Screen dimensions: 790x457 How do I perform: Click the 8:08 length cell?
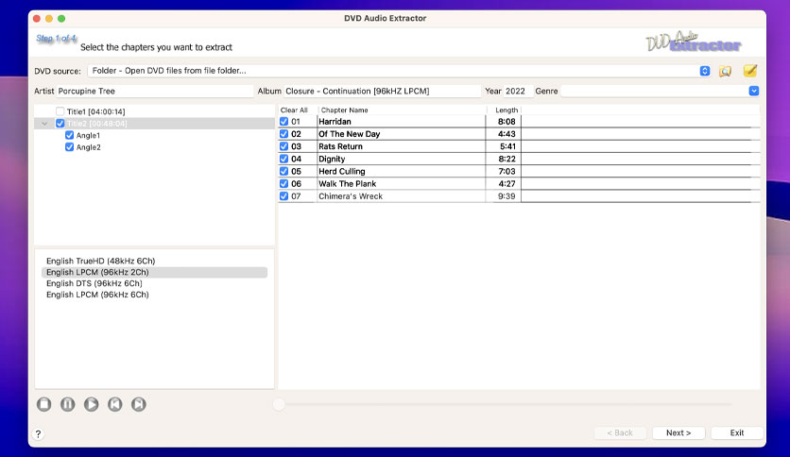point(507,121)
